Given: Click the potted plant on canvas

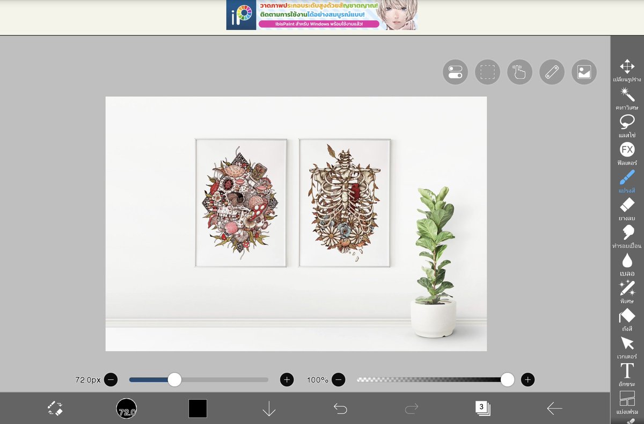Looking at the screenshot, I should click(x=434, y=263).
